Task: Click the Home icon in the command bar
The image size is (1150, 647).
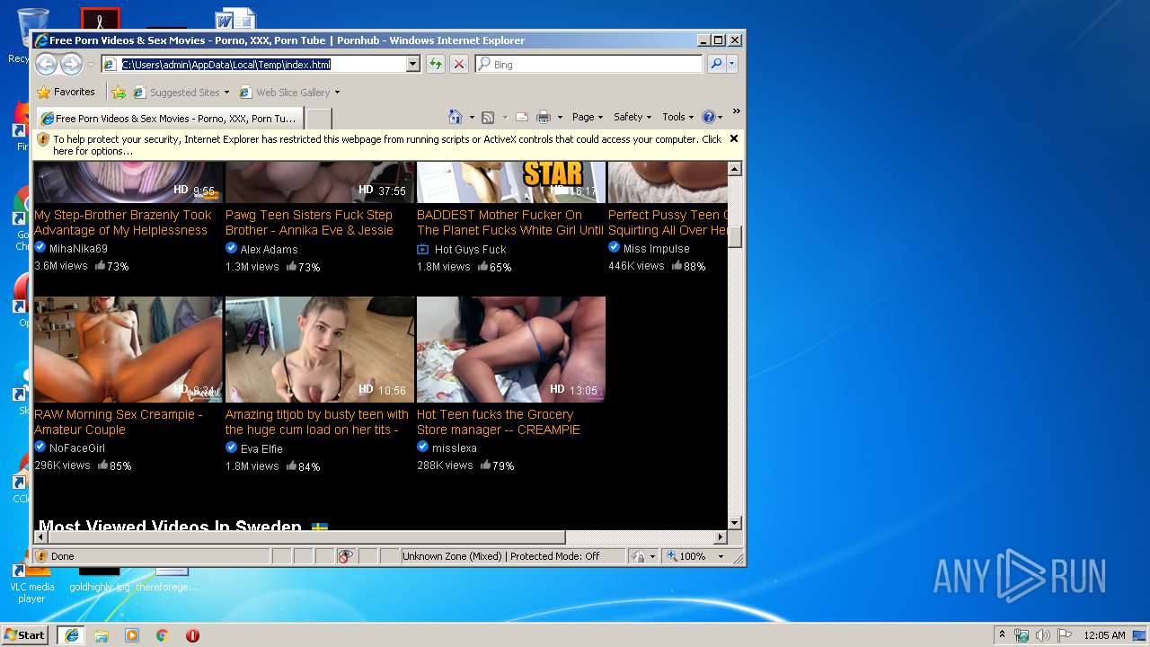Action: tap(456, 117)
